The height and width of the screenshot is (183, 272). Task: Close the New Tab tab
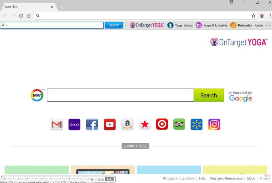52,7
